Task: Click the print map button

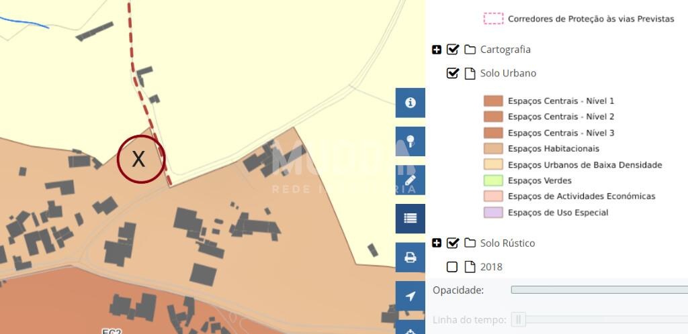Action: coord(410,258)
